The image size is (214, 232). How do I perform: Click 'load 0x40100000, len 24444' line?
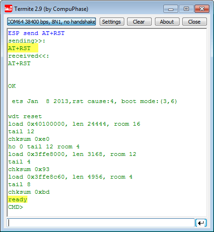coord(74,124)
